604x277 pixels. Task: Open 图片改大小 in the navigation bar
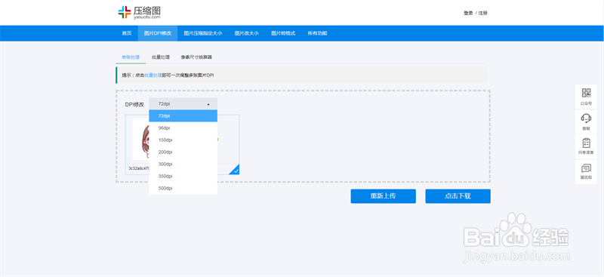click(247, 33)
